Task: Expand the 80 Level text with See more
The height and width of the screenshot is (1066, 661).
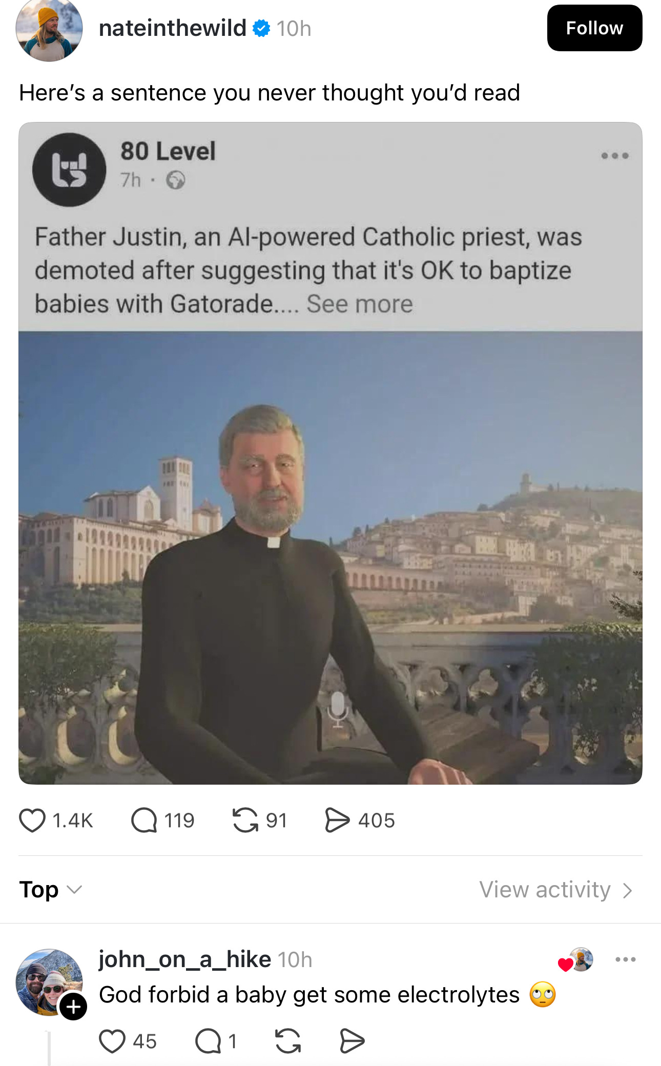Action: point(360,304)
